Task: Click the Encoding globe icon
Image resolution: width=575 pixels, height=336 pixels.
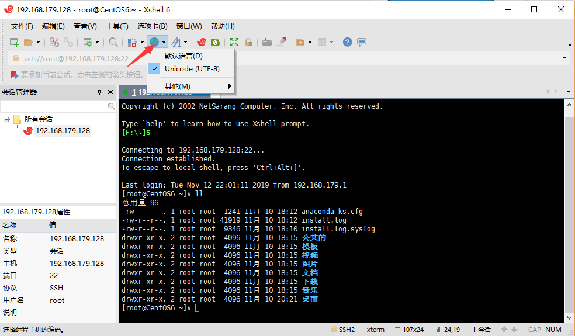Action: point(154,42)
